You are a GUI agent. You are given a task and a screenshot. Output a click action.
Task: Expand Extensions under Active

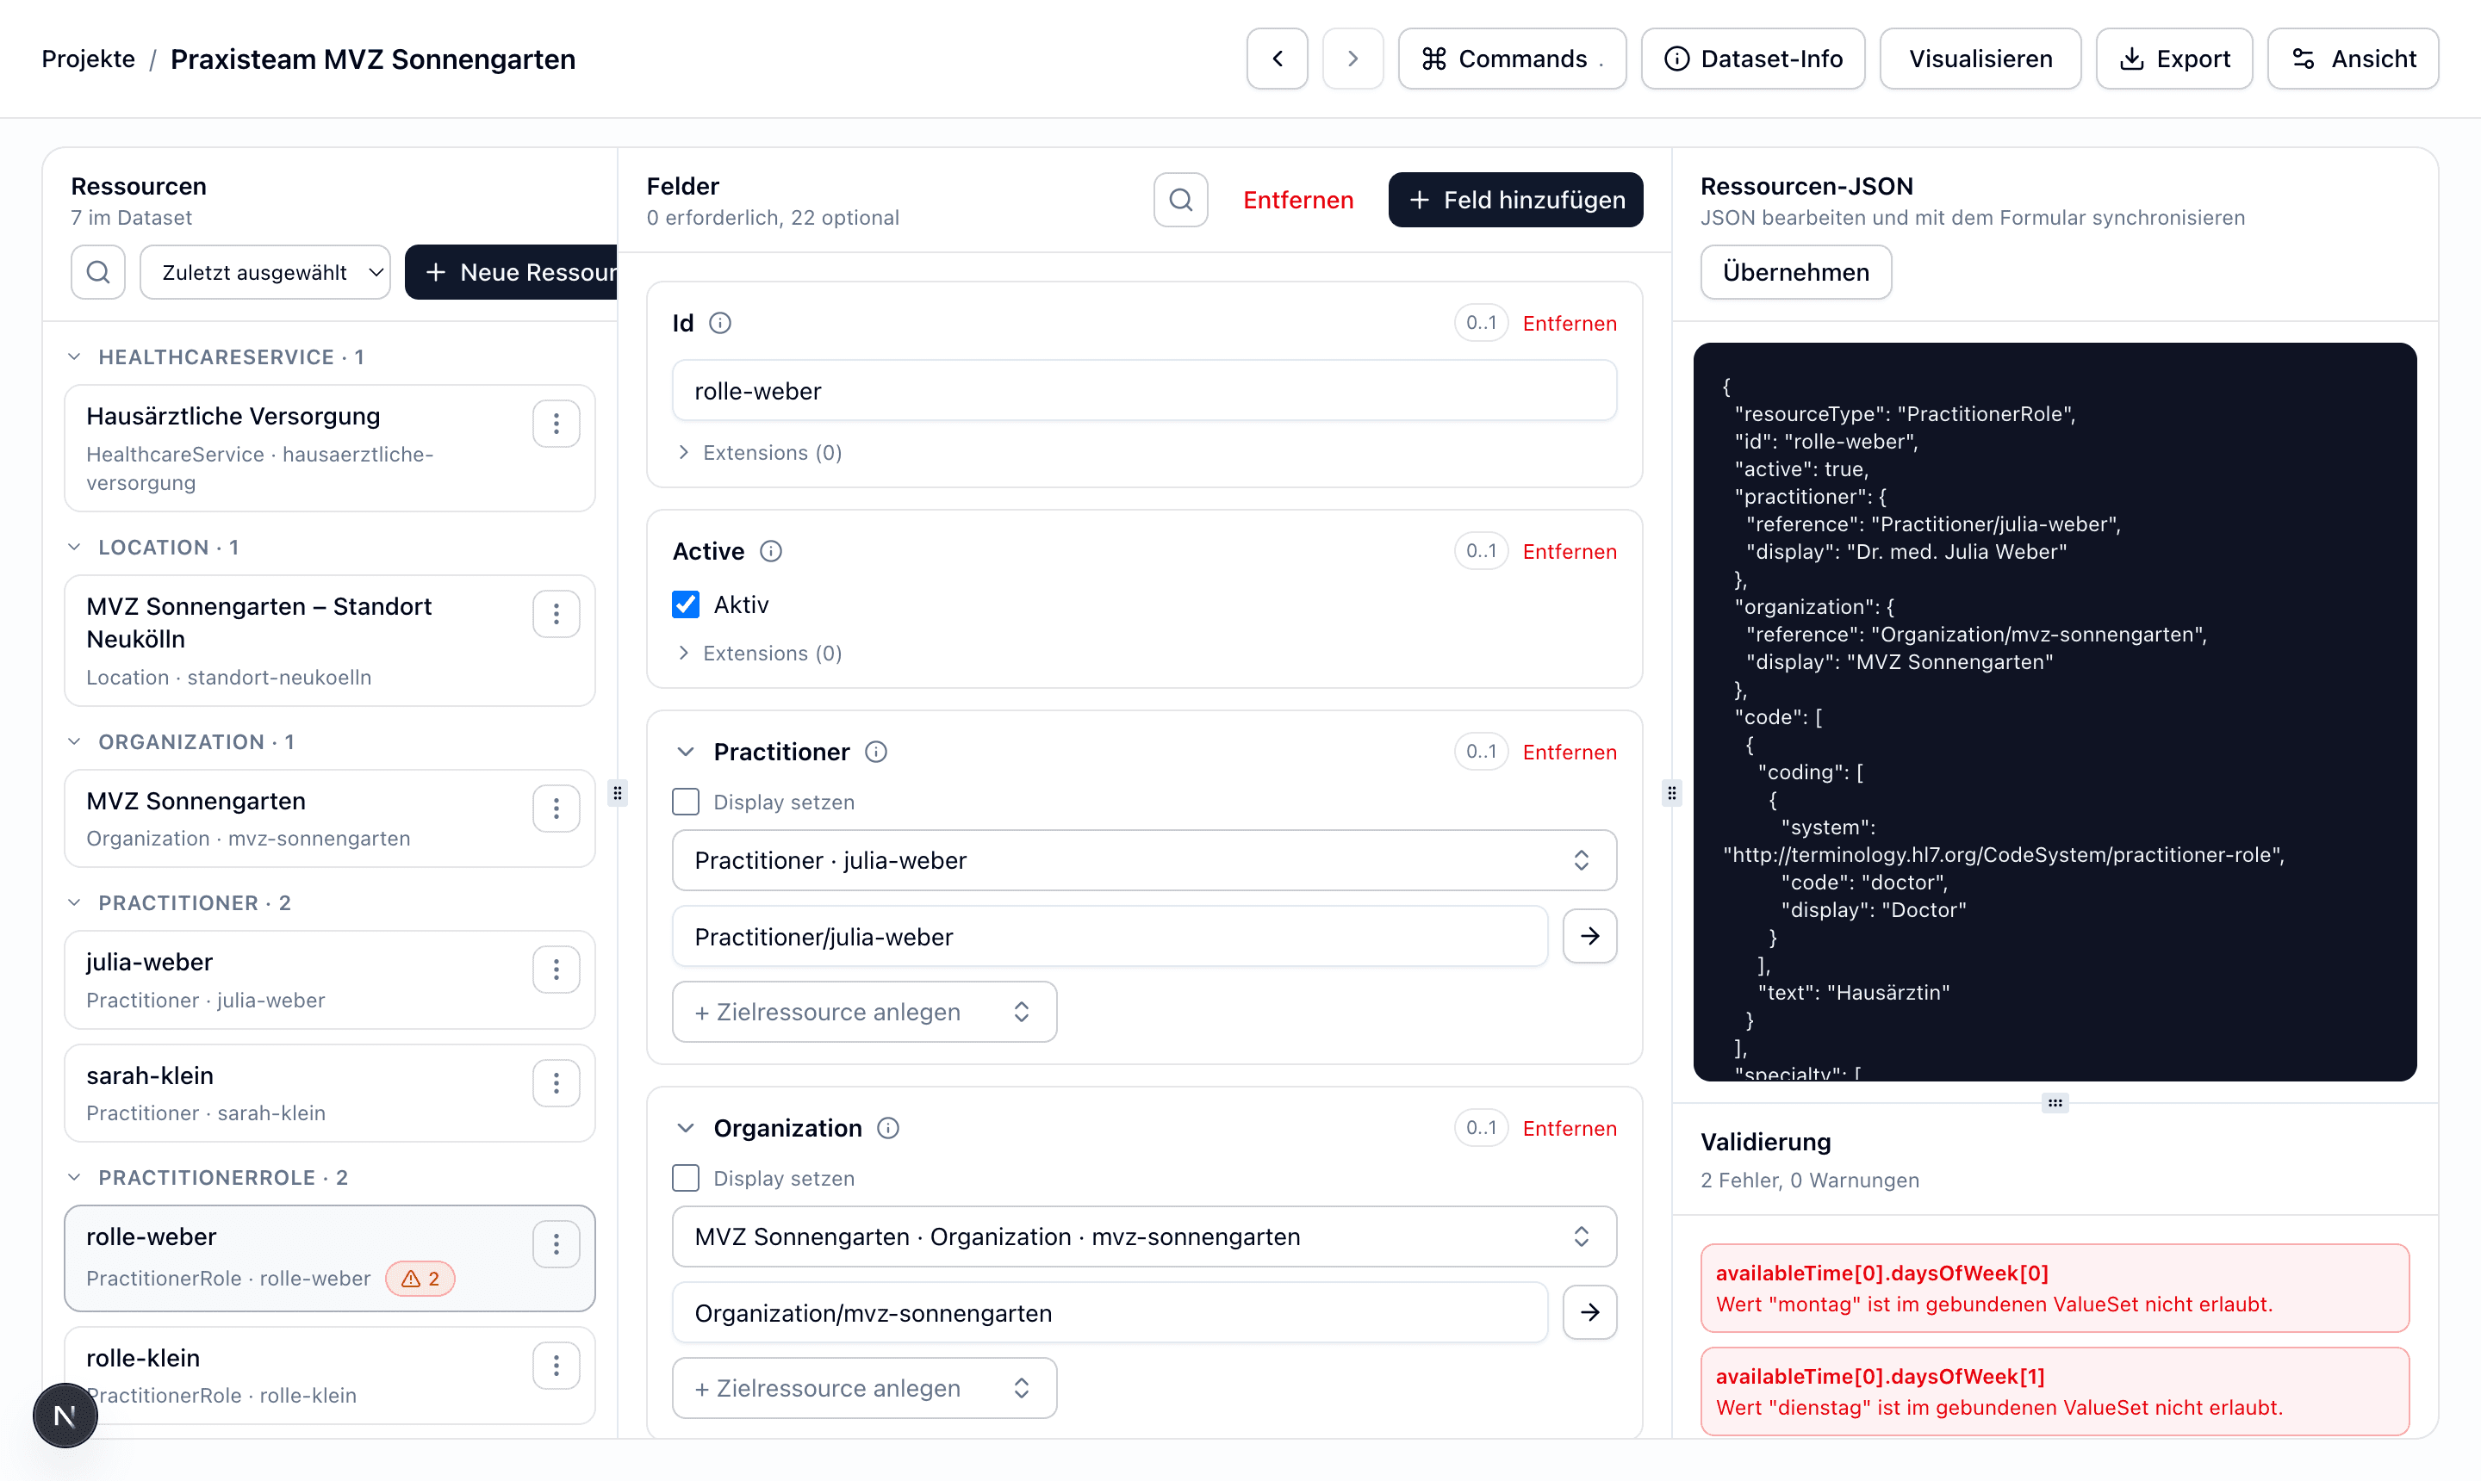pyautogui.click(x=760, y=654)
